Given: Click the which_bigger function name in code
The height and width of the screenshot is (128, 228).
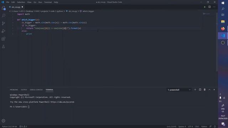Looking at the screenshot, I should coord(28,20).
